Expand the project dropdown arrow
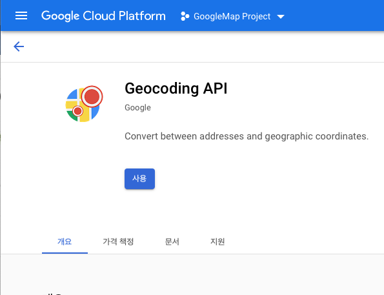The image size is (384, 295). pos(281,17)
